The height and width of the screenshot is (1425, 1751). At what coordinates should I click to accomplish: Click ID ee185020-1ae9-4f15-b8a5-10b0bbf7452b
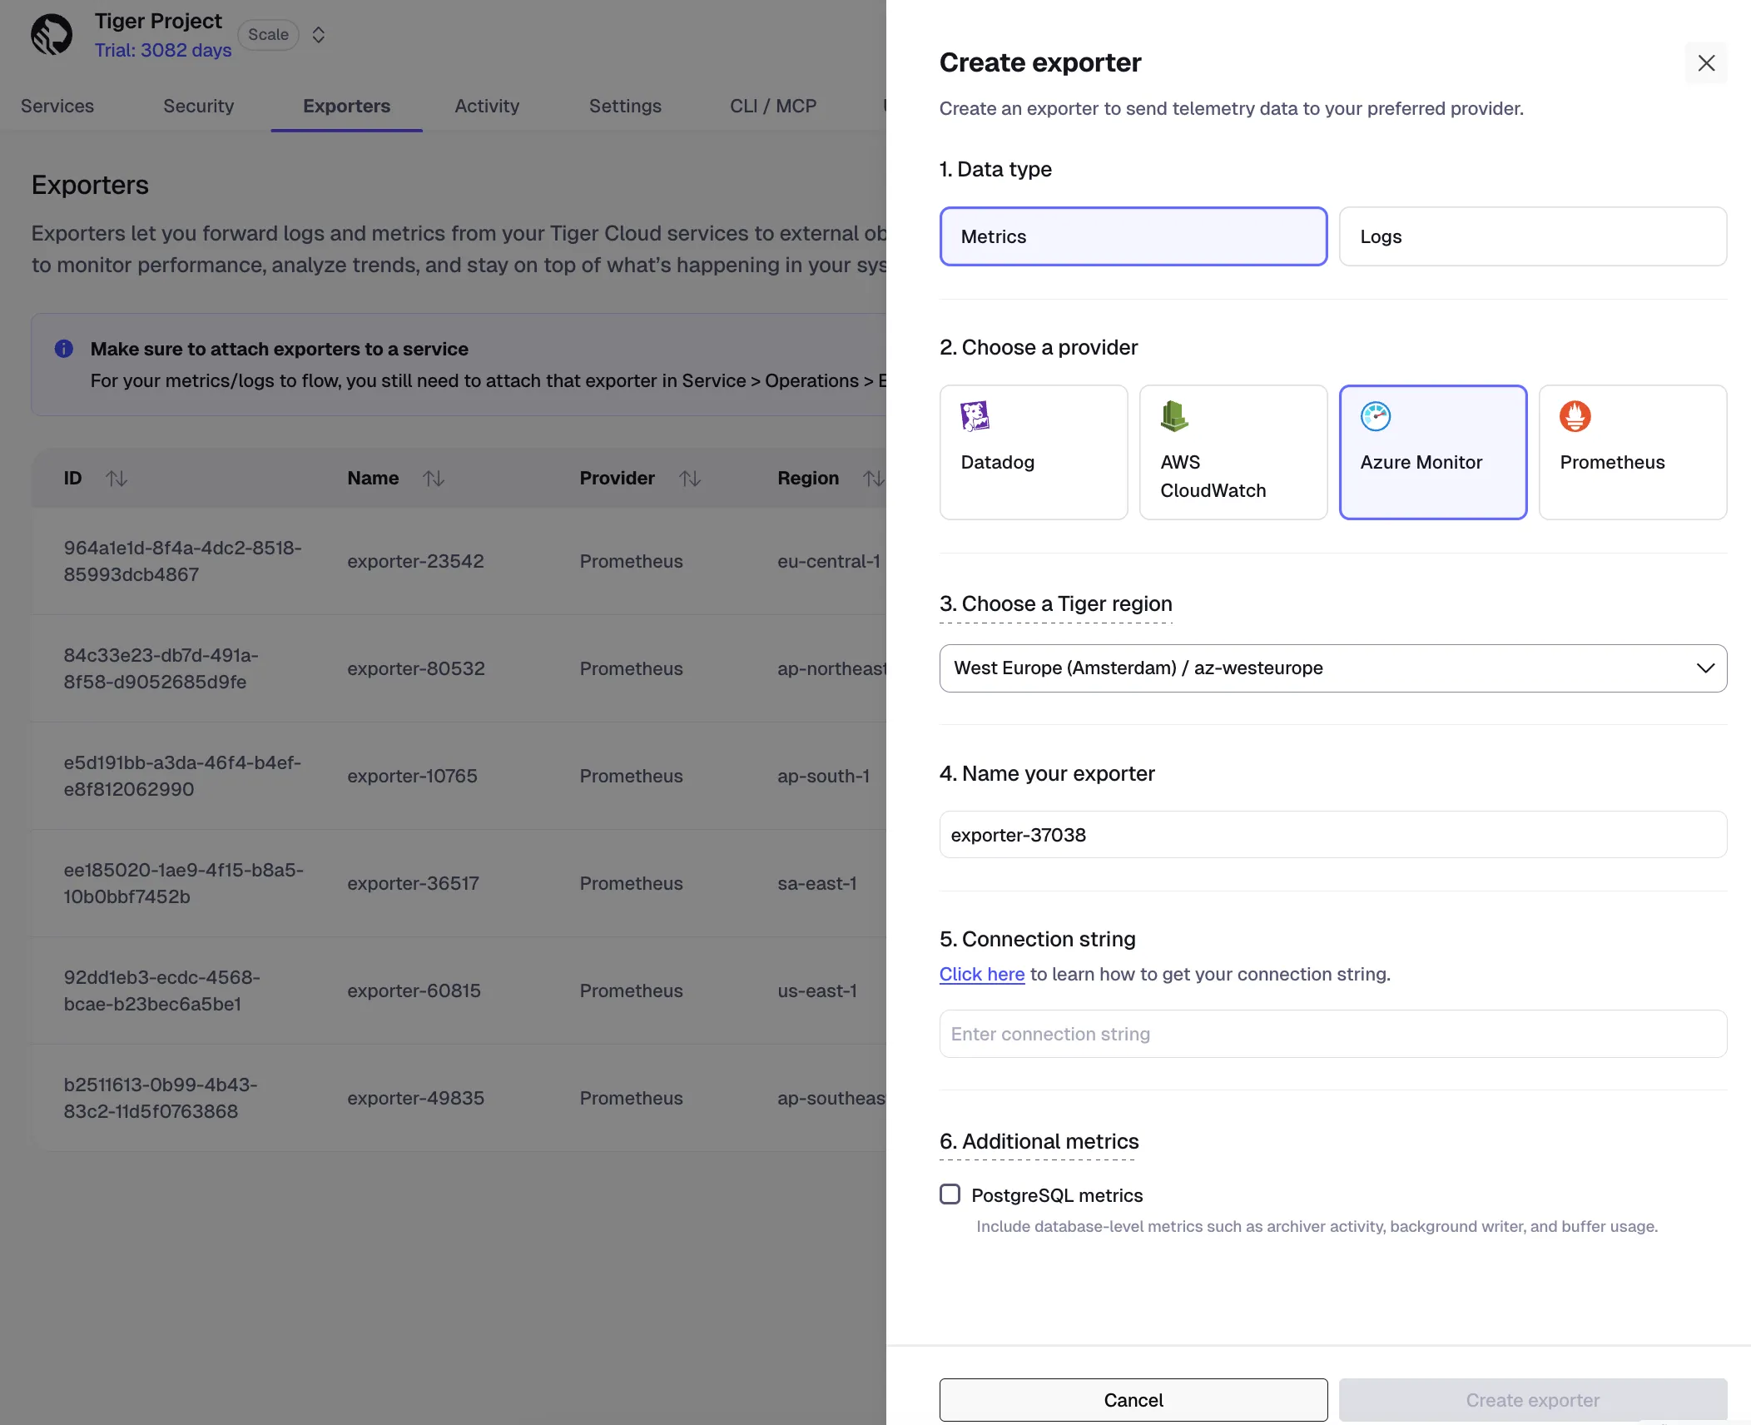coord(184,883)
